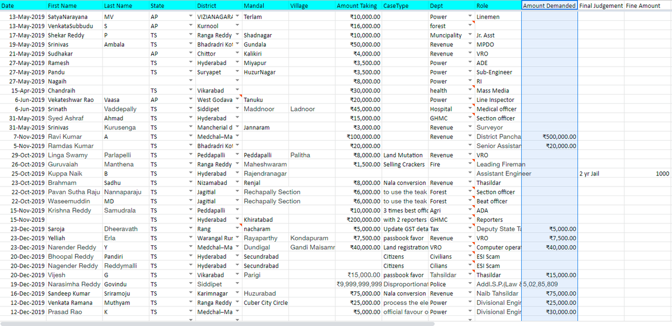
Task: Open District dropdown for Nizamabad cell
Action: pos(237,183)
